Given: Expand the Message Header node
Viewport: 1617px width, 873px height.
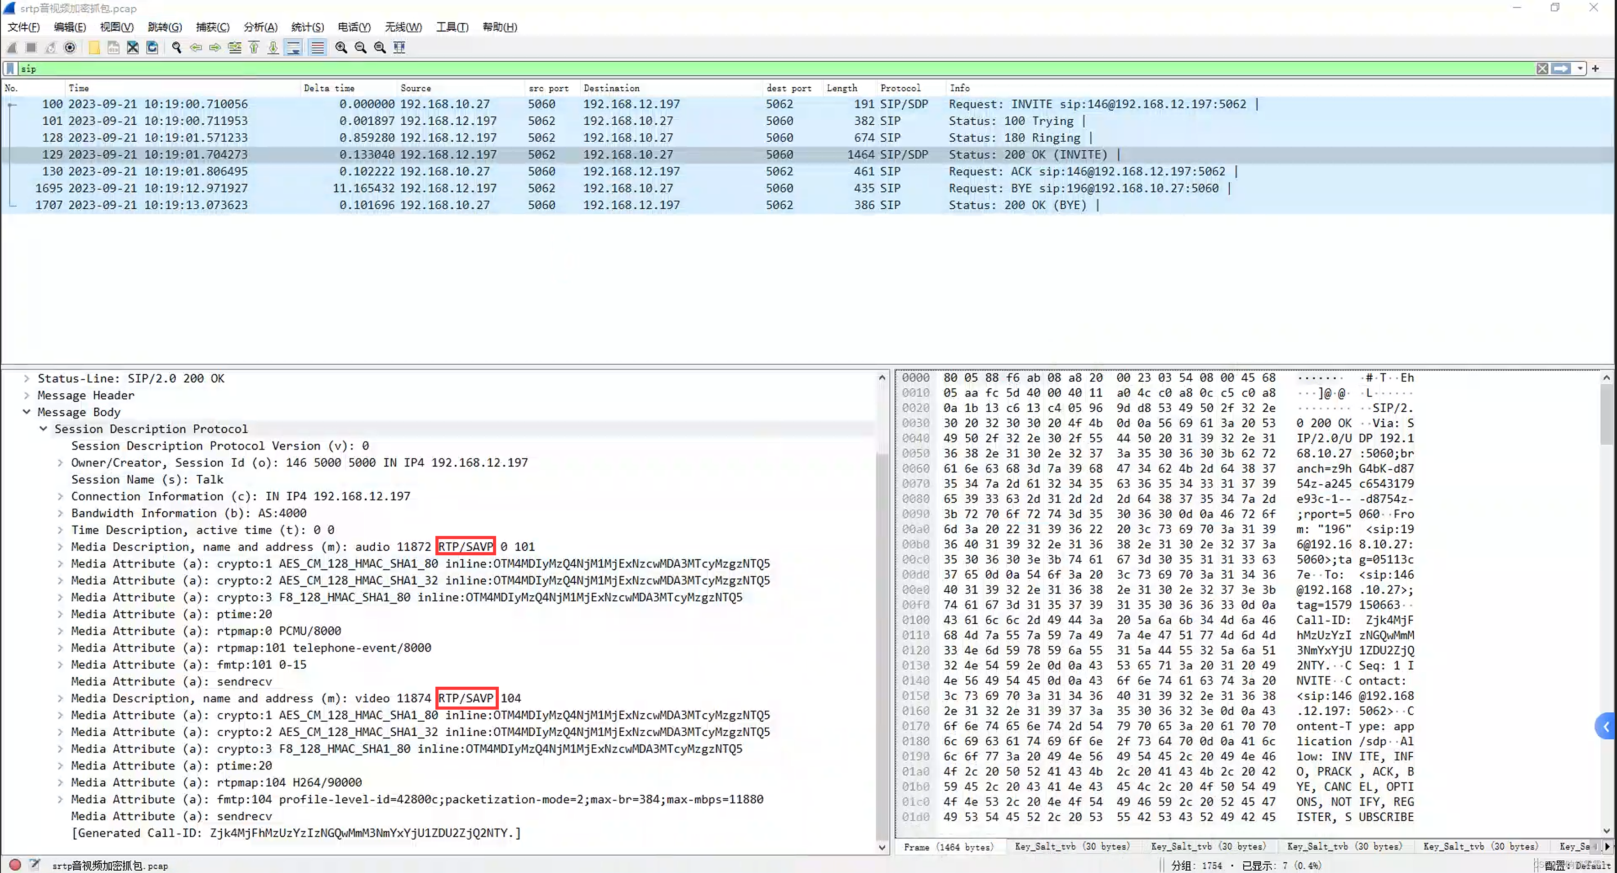Looking at the screenshot, I should click(27, 395).
